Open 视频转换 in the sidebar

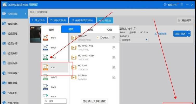[x=14, y=14]
